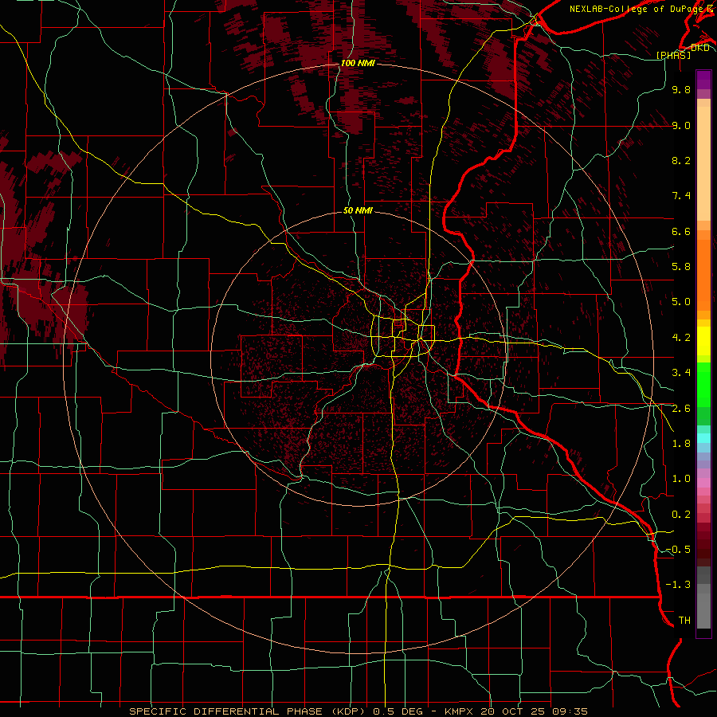Click the 0.2 value on color scale
717x717 pixels.
point(681,515)
